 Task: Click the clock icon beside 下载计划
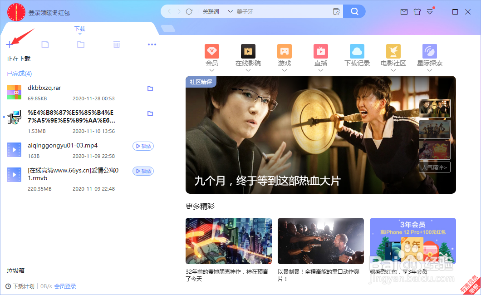(x=8, y=286)
